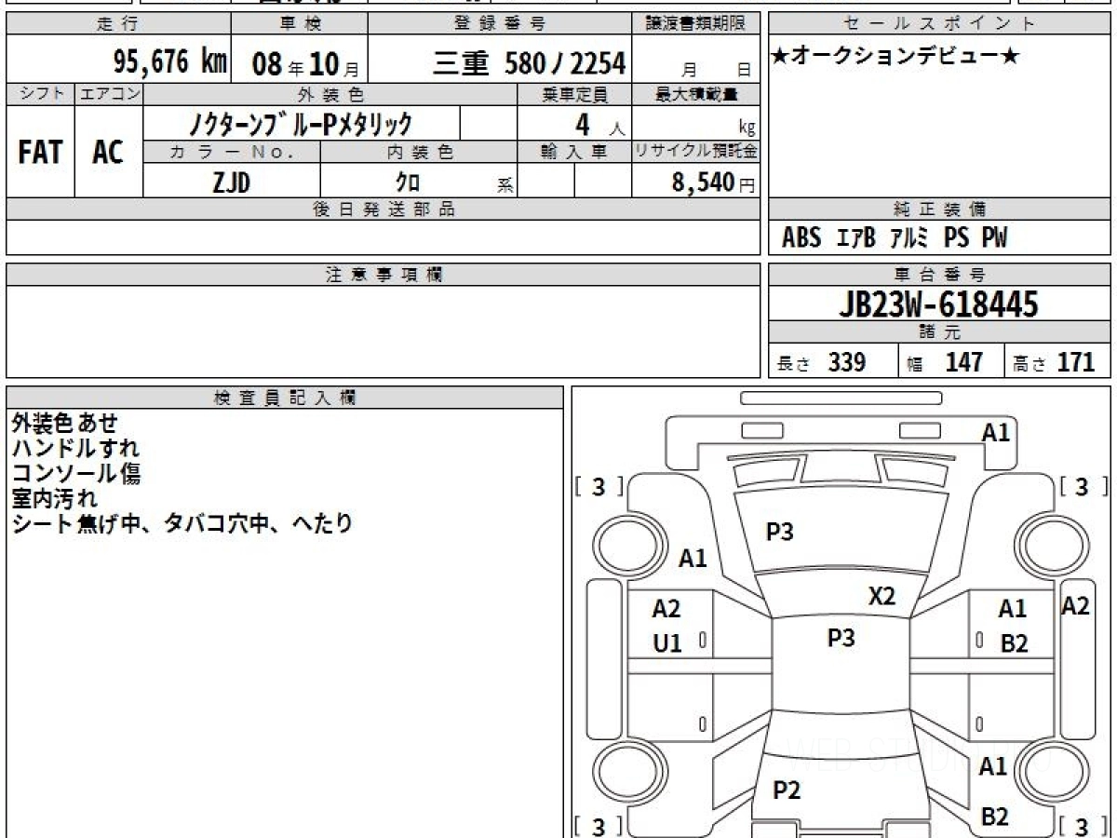Click the 譲渡書類期限 header
This screenshot has width=1117, height=838.
[x=695, y=24]
